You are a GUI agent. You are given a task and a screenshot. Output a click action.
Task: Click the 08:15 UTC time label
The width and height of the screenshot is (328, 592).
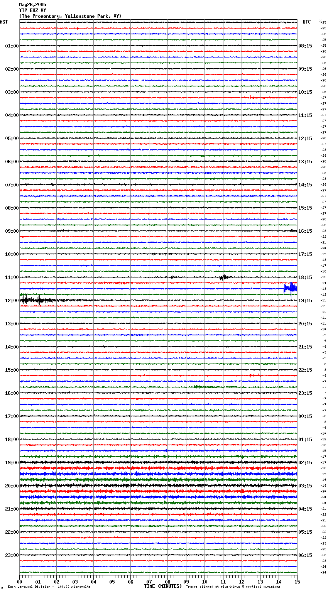point(305,46)
